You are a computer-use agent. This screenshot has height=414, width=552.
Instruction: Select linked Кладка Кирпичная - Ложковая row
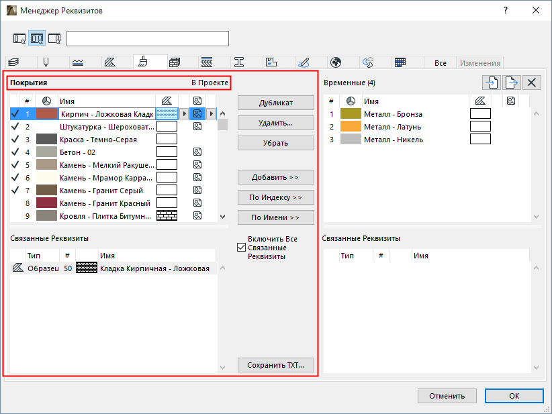[x=113, y=268]
